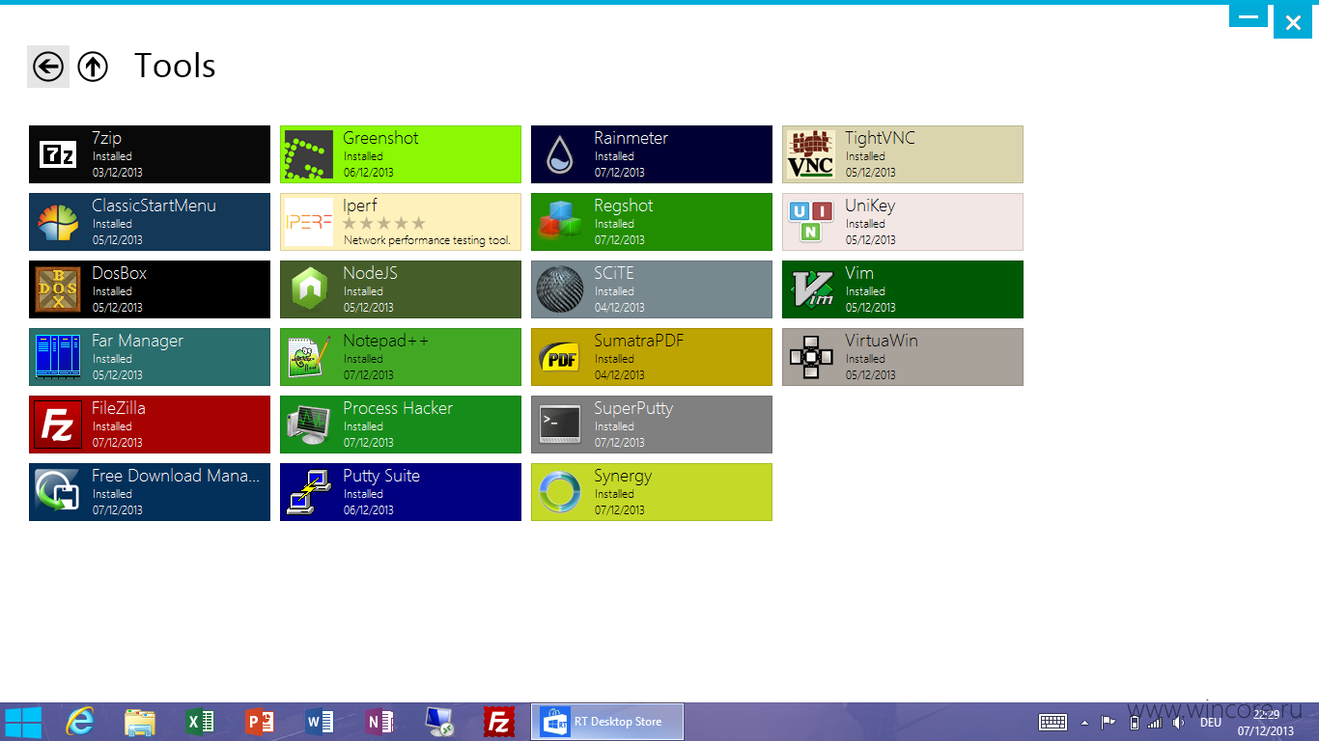
Task: Click the VirtuaWin title
Action: coord(882,341)
